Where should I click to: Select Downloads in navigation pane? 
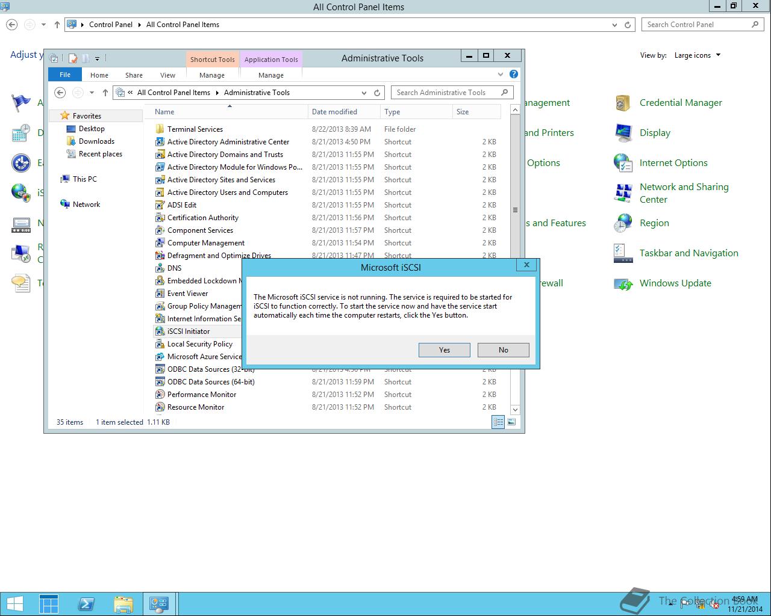[96, 141]
